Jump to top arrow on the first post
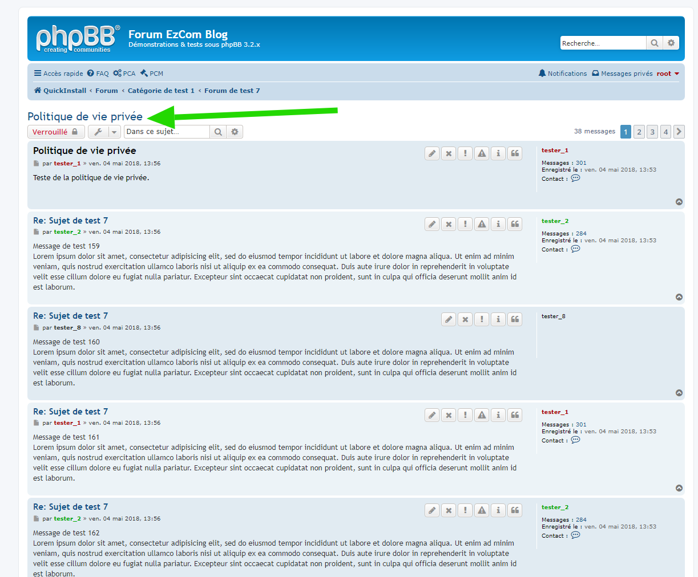This screenshot has height=577, width=698. (679, 202)
